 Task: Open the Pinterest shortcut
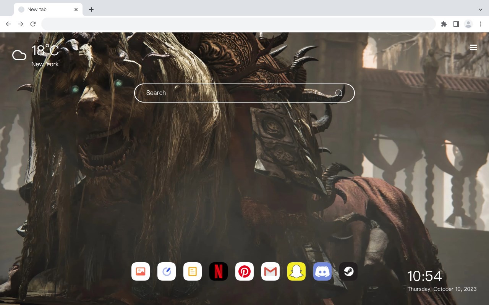point(244,271)
